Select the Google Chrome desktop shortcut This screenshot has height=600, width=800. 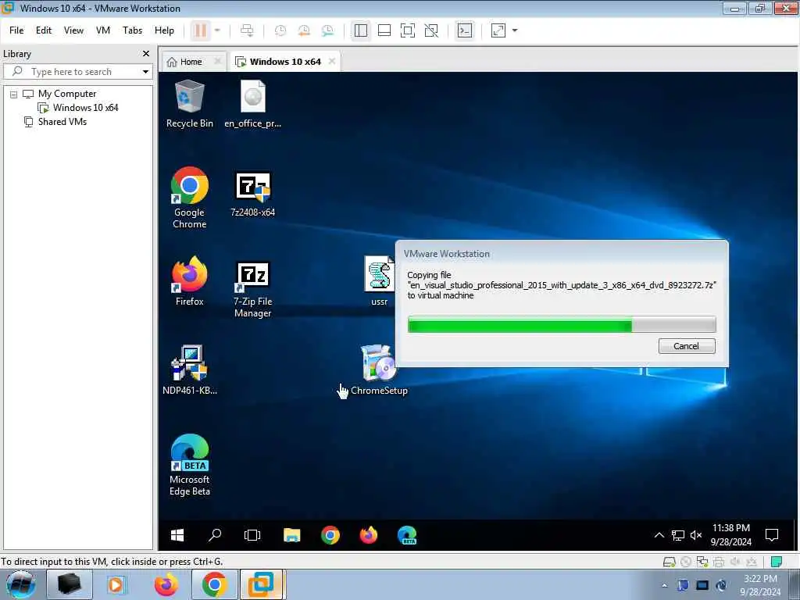pyautogui.click(x=189, y=198)
